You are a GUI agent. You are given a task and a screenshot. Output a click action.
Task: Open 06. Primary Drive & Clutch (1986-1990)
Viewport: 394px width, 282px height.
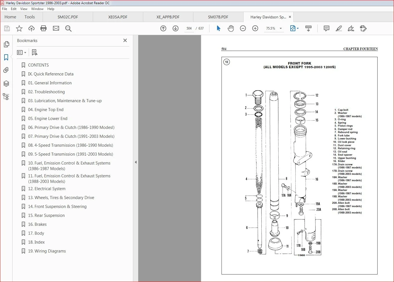pos(71,127)
